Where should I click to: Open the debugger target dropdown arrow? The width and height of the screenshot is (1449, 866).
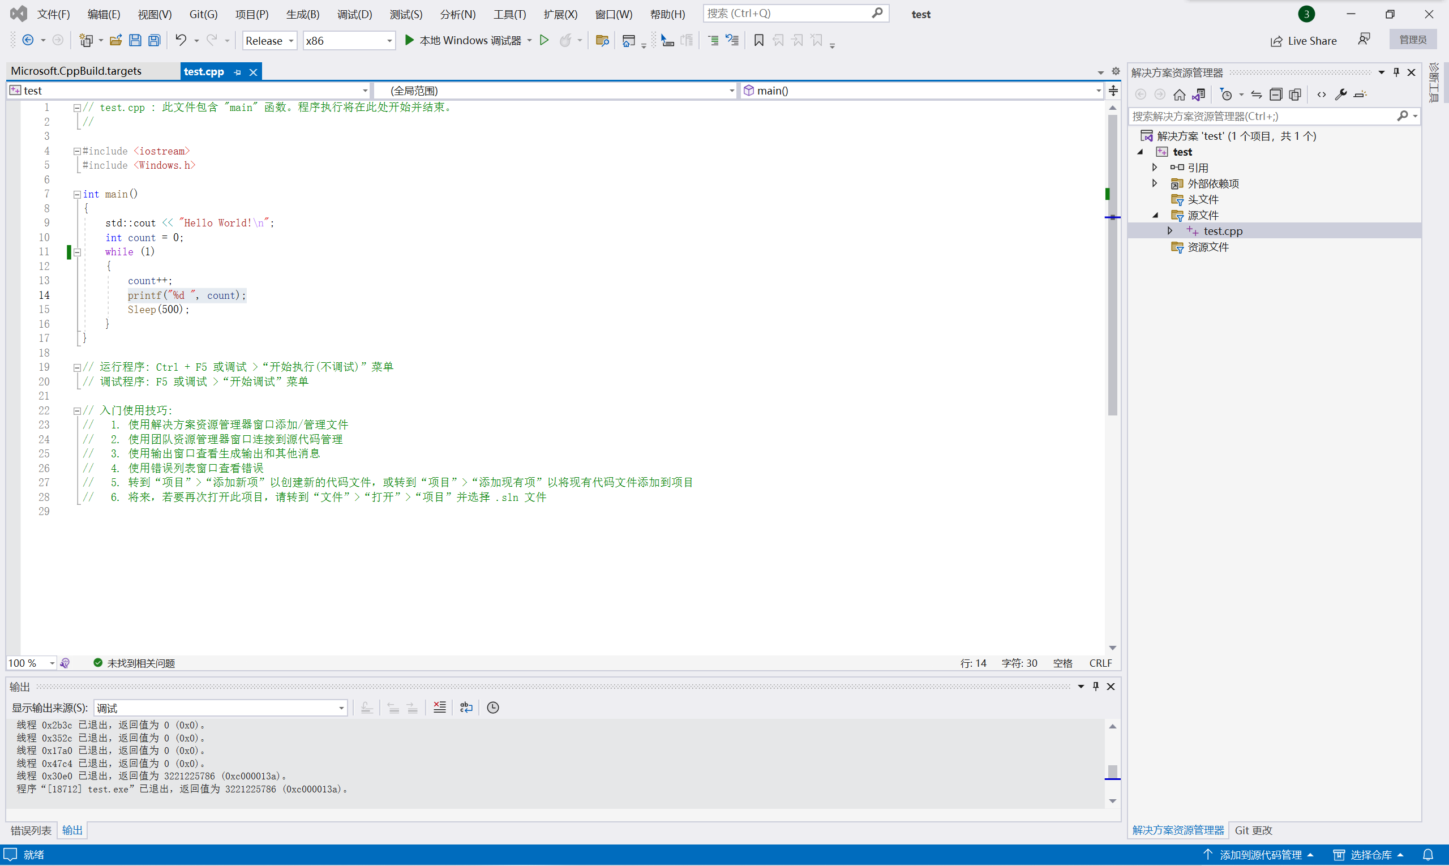tap(529, 40)
